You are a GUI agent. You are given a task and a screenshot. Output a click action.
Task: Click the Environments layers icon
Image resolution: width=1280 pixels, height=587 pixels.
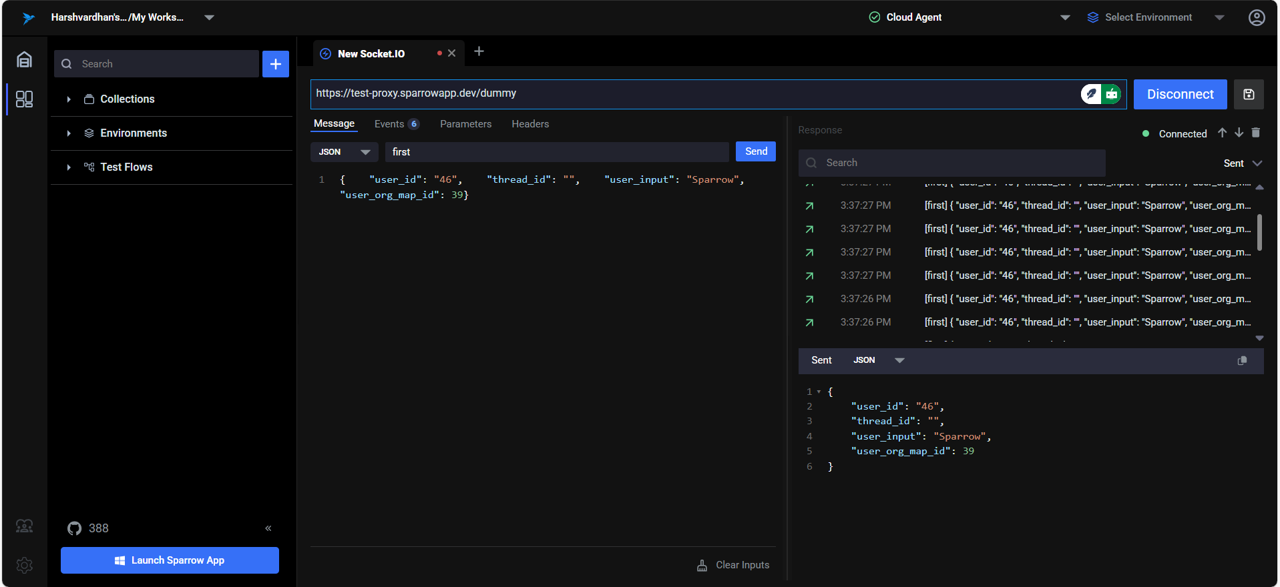click(x=89, y=133)
